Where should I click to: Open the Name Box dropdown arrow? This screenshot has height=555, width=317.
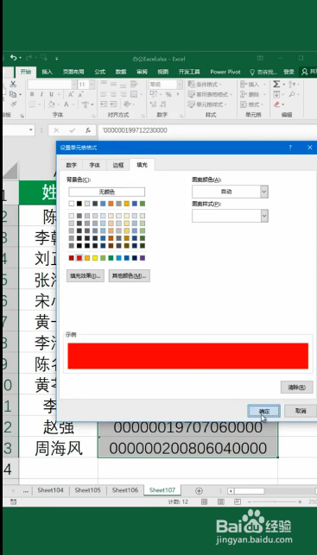coord(31,130)
